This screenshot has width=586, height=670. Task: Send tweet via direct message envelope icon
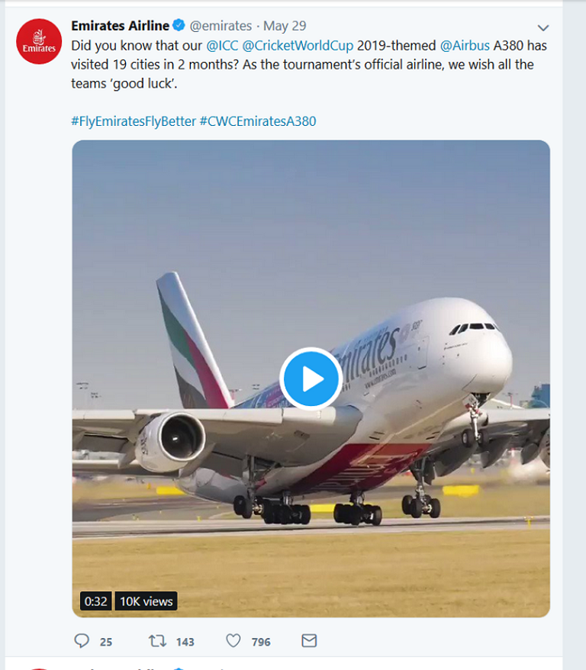(309, 641)
